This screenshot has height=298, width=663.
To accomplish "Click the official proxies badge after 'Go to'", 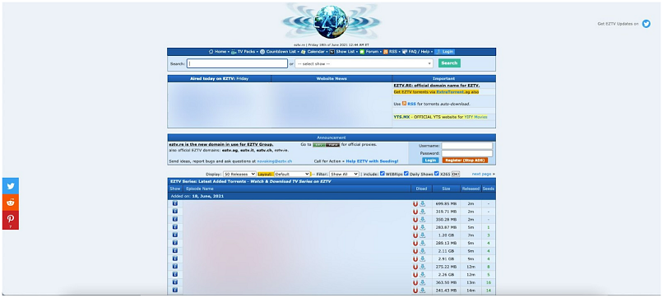I will coord(326,145).
